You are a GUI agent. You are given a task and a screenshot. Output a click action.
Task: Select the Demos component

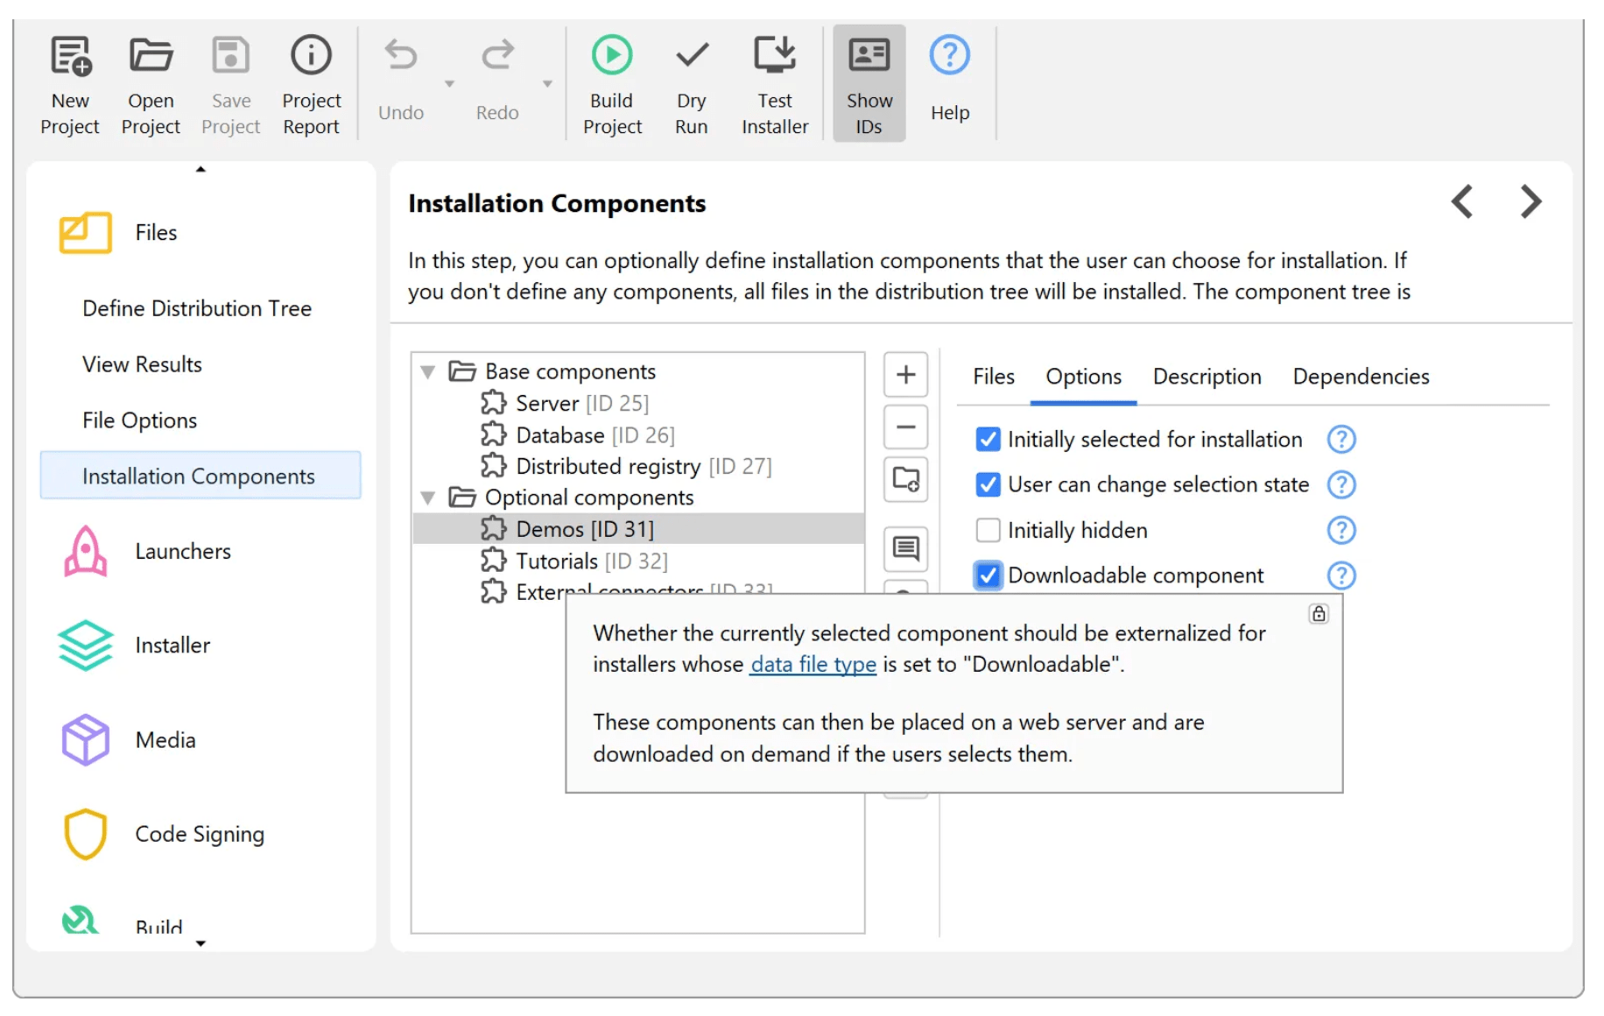[x=638, y=529]
